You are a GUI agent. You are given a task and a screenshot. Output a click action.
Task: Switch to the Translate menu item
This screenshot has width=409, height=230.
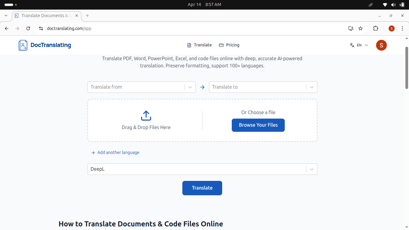(x=202, y=45)
